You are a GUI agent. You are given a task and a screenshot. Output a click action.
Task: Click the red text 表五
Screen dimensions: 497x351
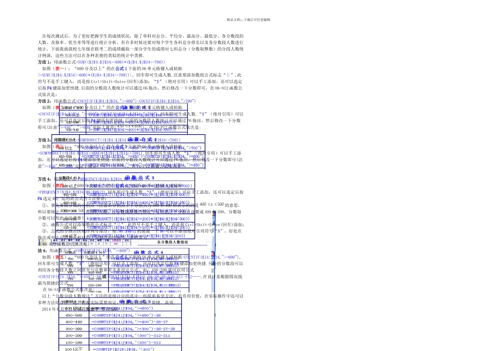[60, 257]
